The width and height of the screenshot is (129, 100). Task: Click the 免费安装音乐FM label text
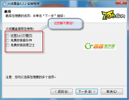click(x=21, y=40)
